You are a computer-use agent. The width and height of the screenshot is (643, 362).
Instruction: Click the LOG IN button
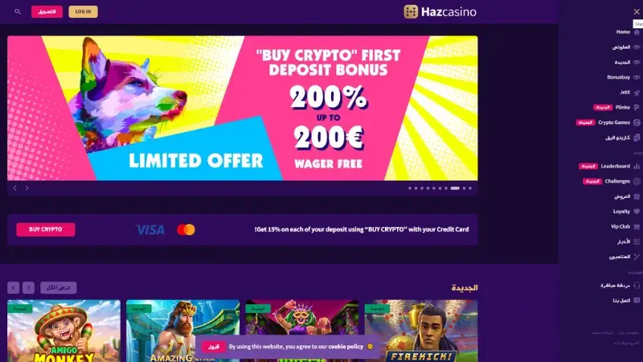click(x=84, y=11)
